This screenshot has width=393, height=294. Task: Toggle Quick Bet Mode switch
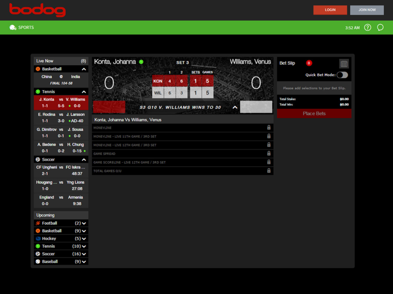342,75
